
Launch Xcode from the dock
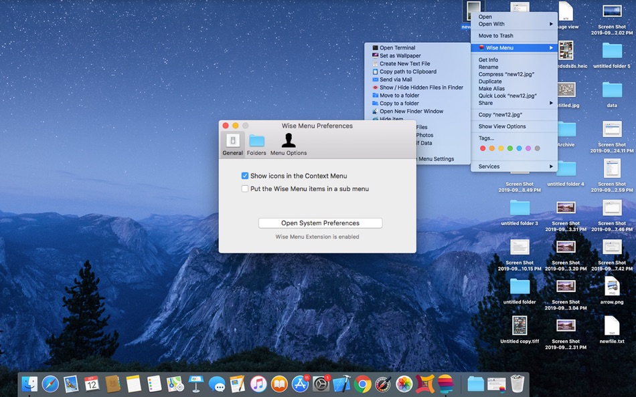[x=342, y=384]
